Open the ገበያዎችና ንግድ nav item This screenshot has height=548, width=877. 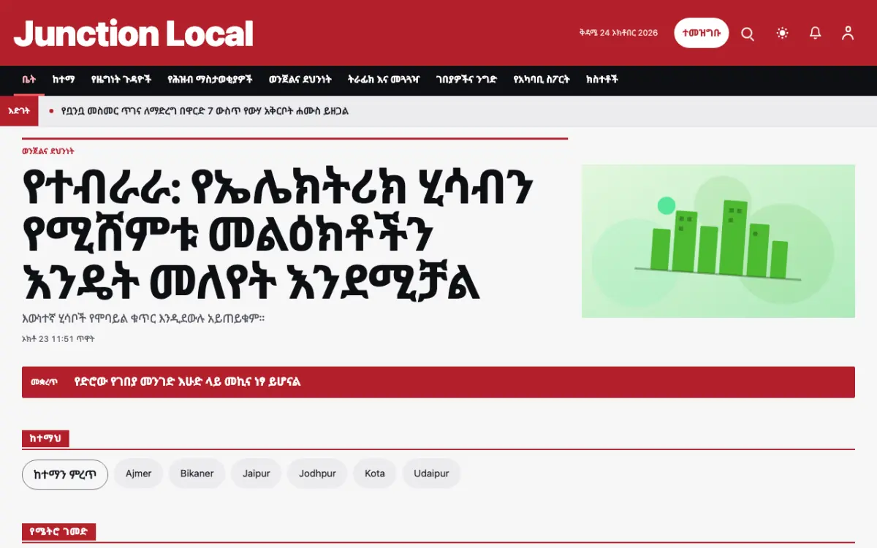tap(466, 80)
